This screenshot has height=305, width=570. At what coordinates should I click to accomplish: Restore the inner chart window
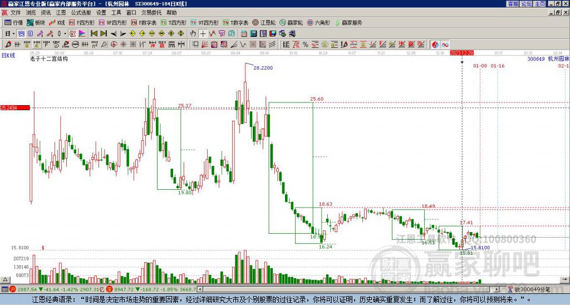(559, 13)
